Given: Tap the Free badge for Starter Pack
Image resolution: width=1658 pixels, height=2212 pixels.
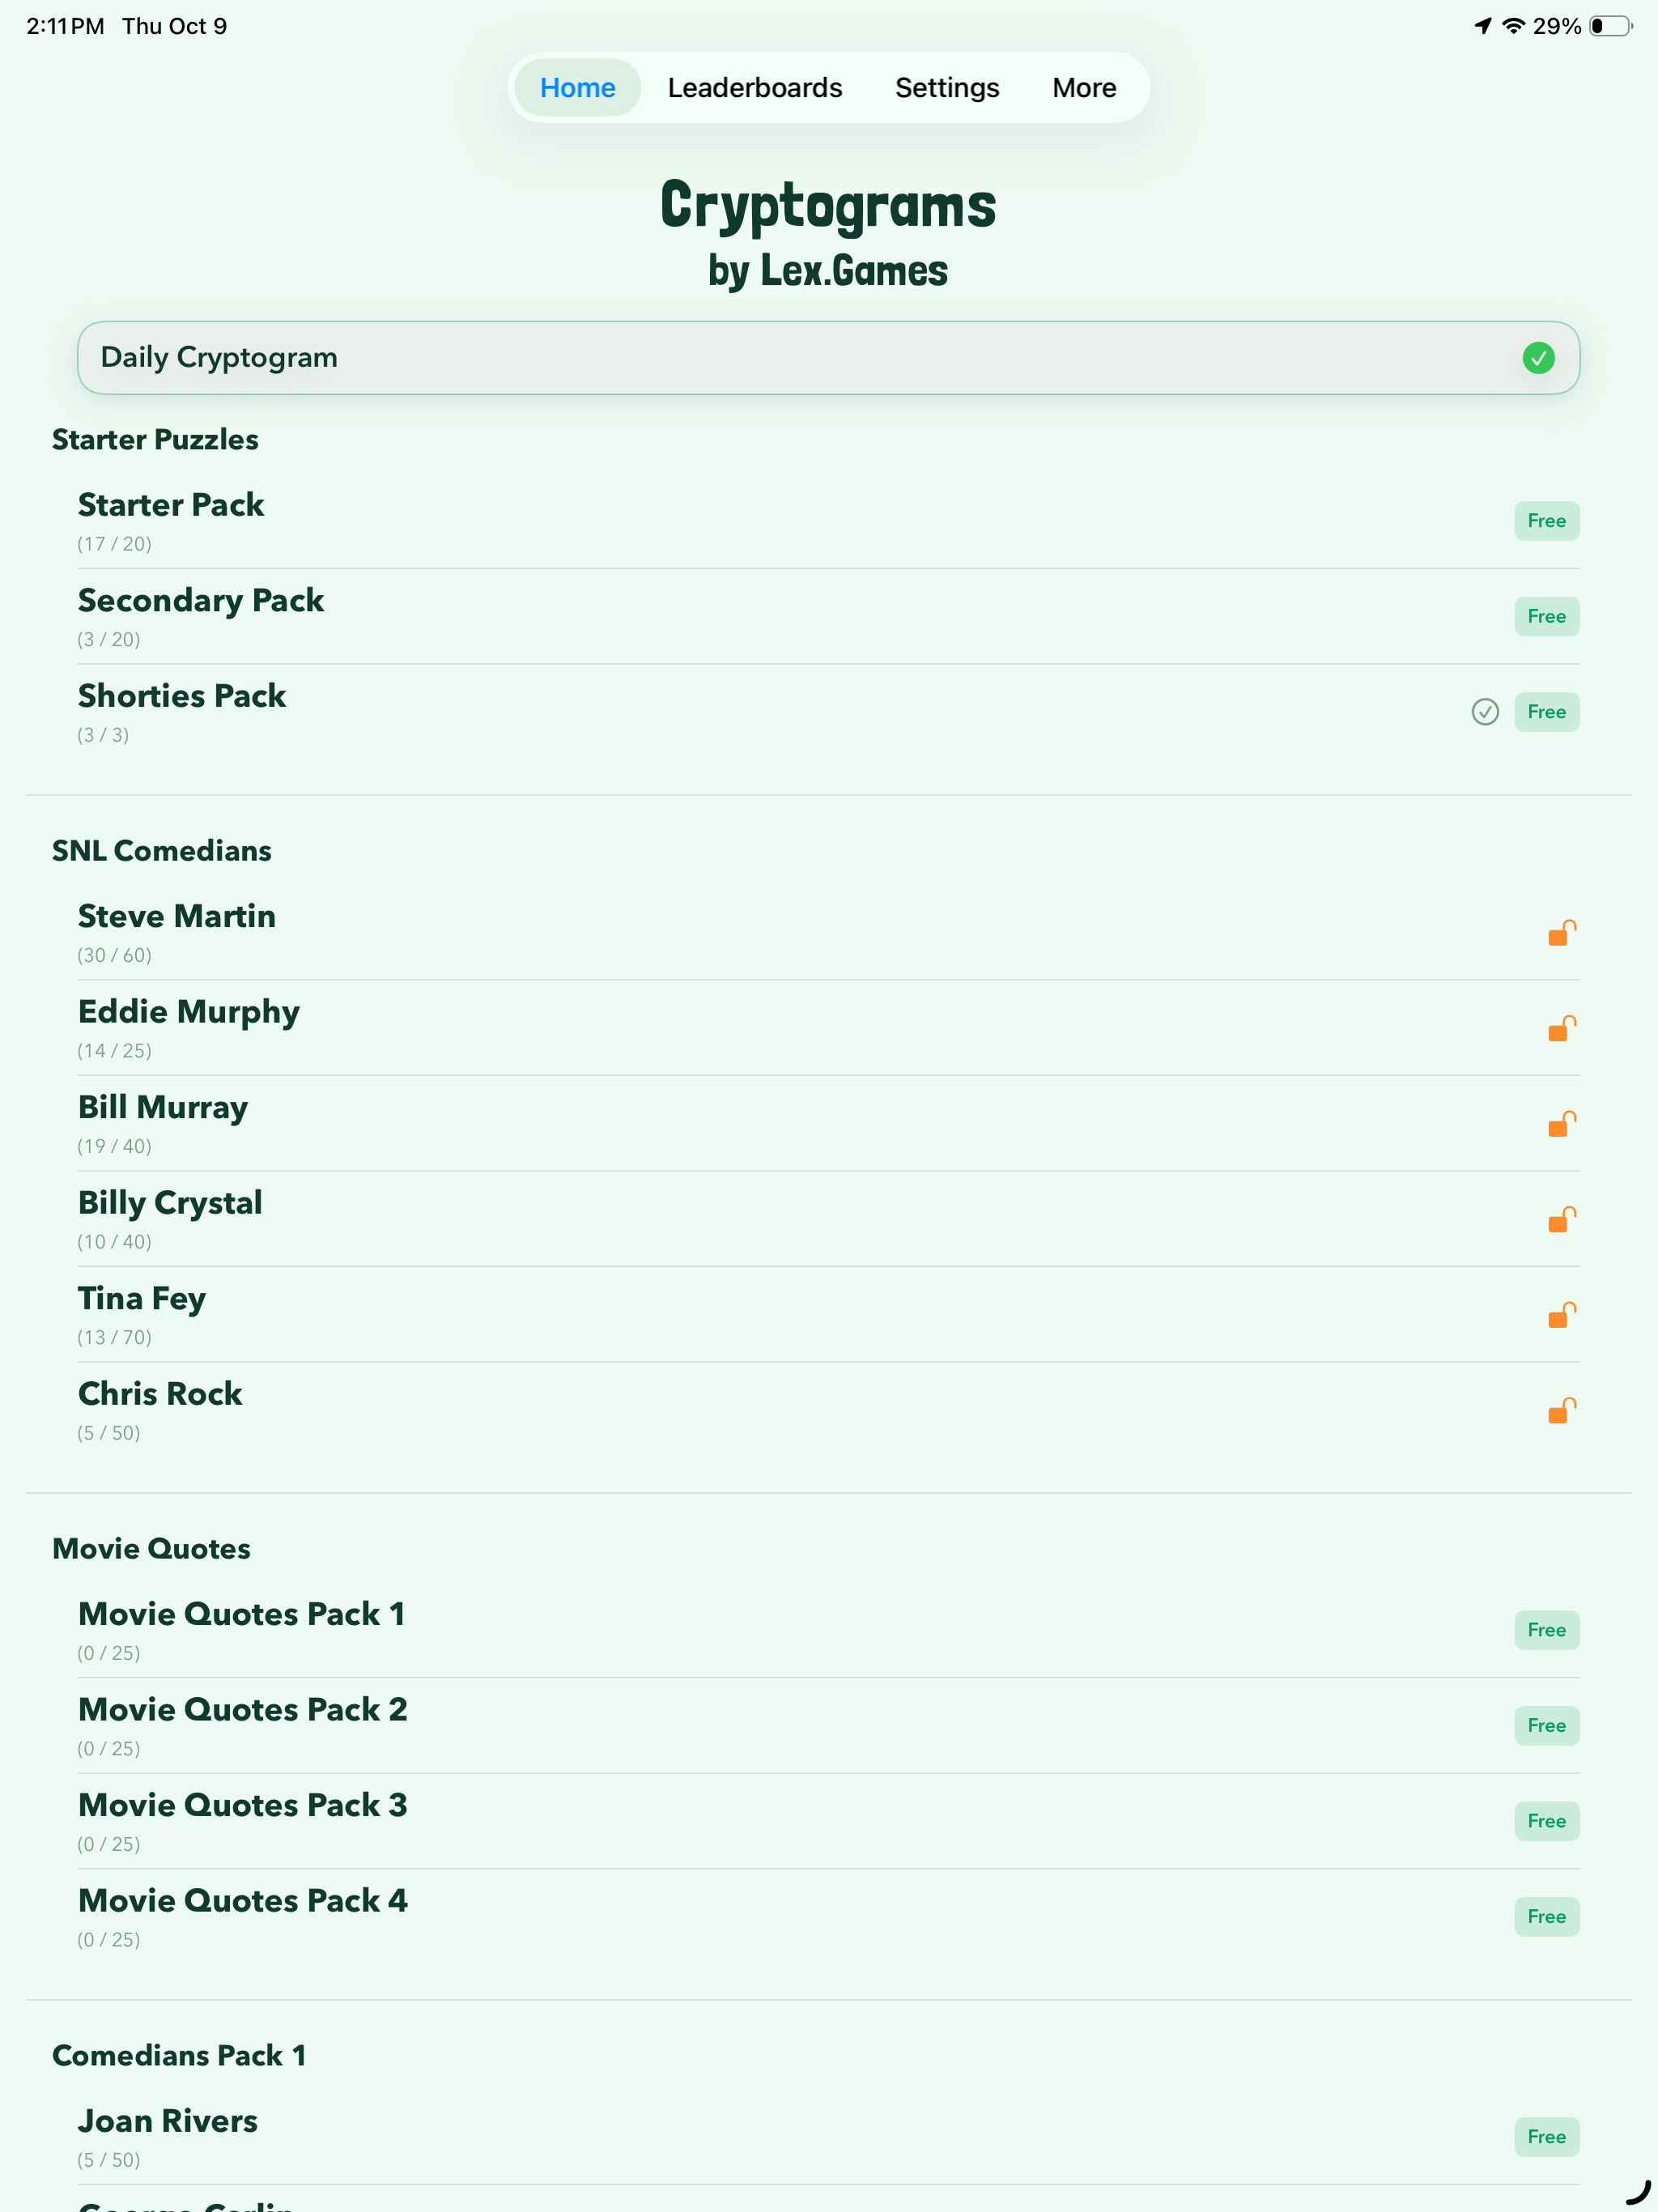Looking at the screenshot, I should pyautogui.click(x=1547, y=521).
